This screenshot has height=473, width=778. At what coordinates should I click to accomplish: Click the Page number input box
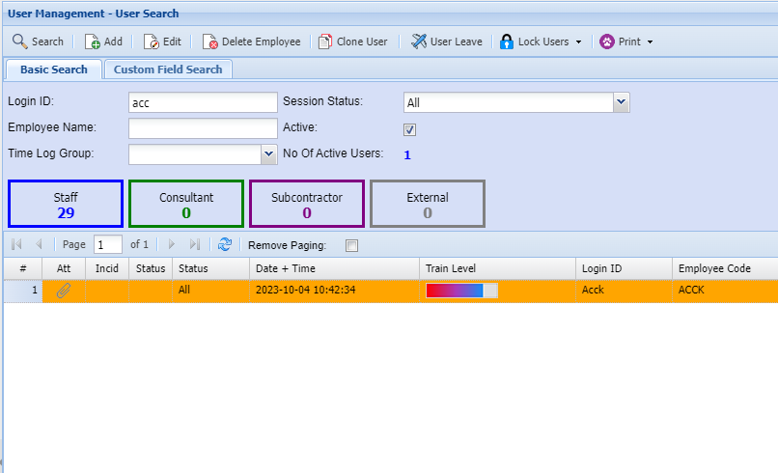click(x=108, y=244)
